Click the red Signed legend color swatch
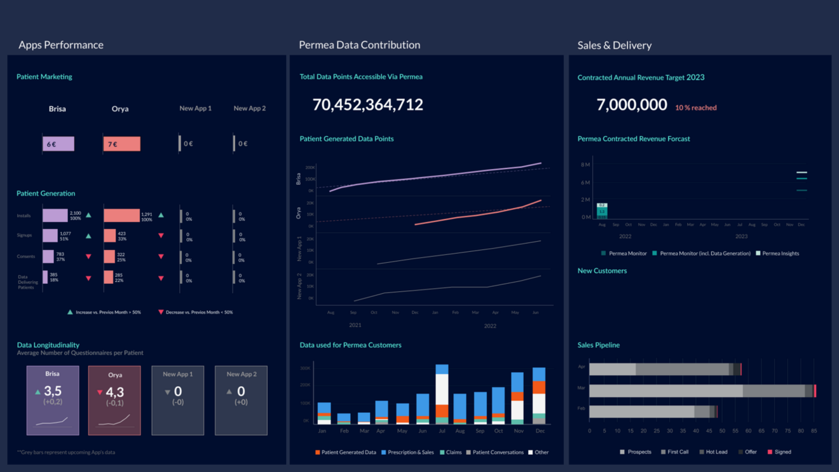The height and width of the screenshot is (472, 839). tap(770, 452)
